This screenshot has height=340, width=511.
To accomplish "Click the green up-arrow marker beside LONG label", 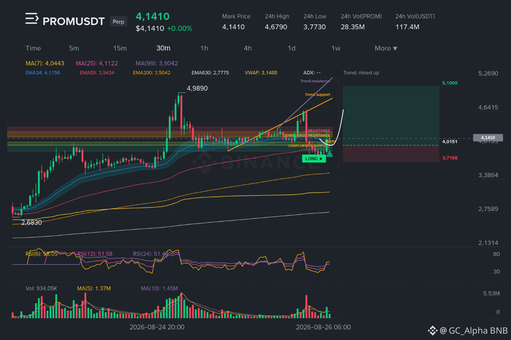I will point(329,153).
